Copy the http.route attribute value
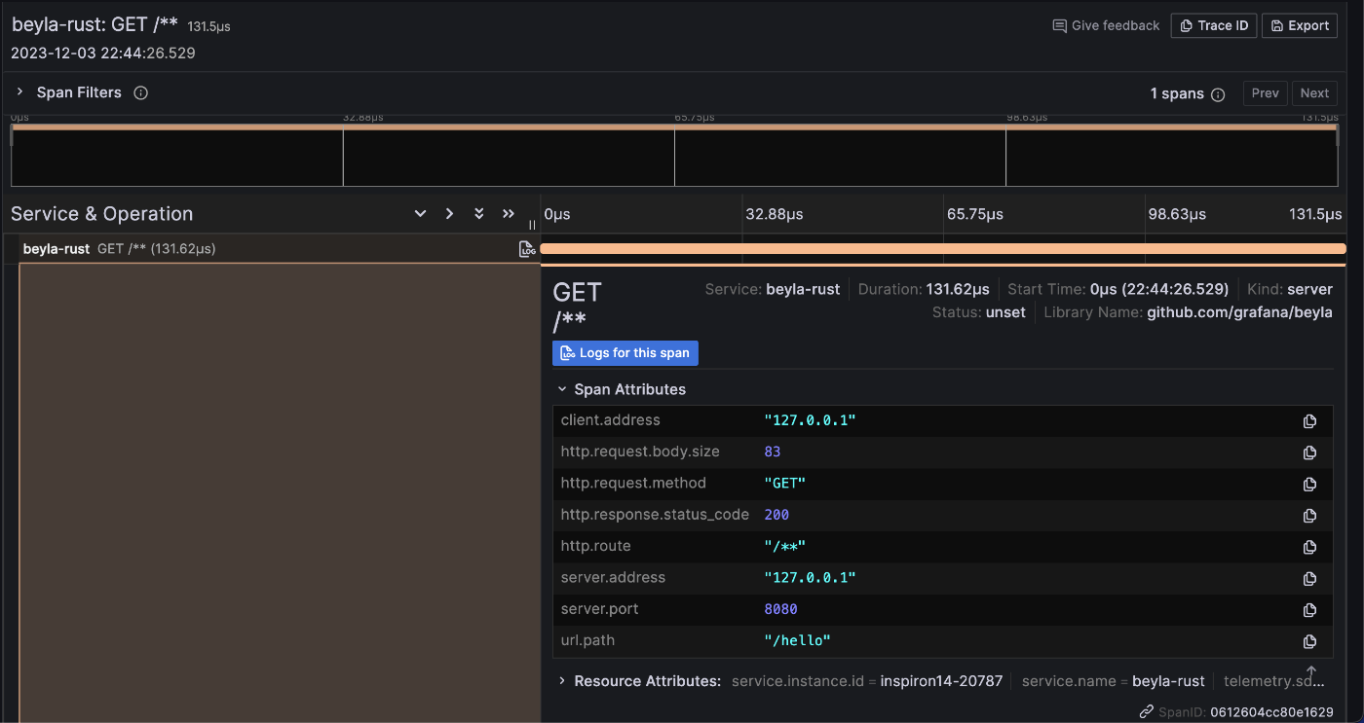Viewport: 1364px width, 723px height. [x=1309, y=547]
